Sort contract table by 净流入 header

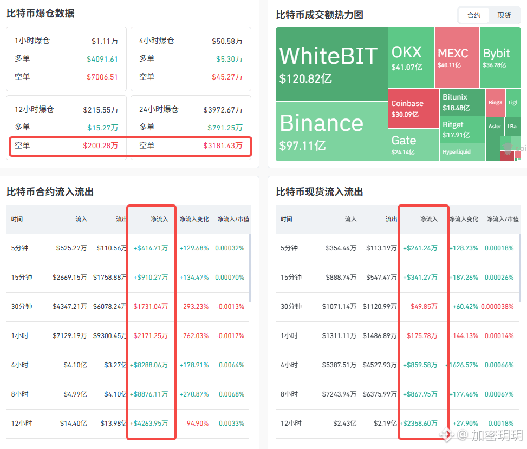[159, 219]
